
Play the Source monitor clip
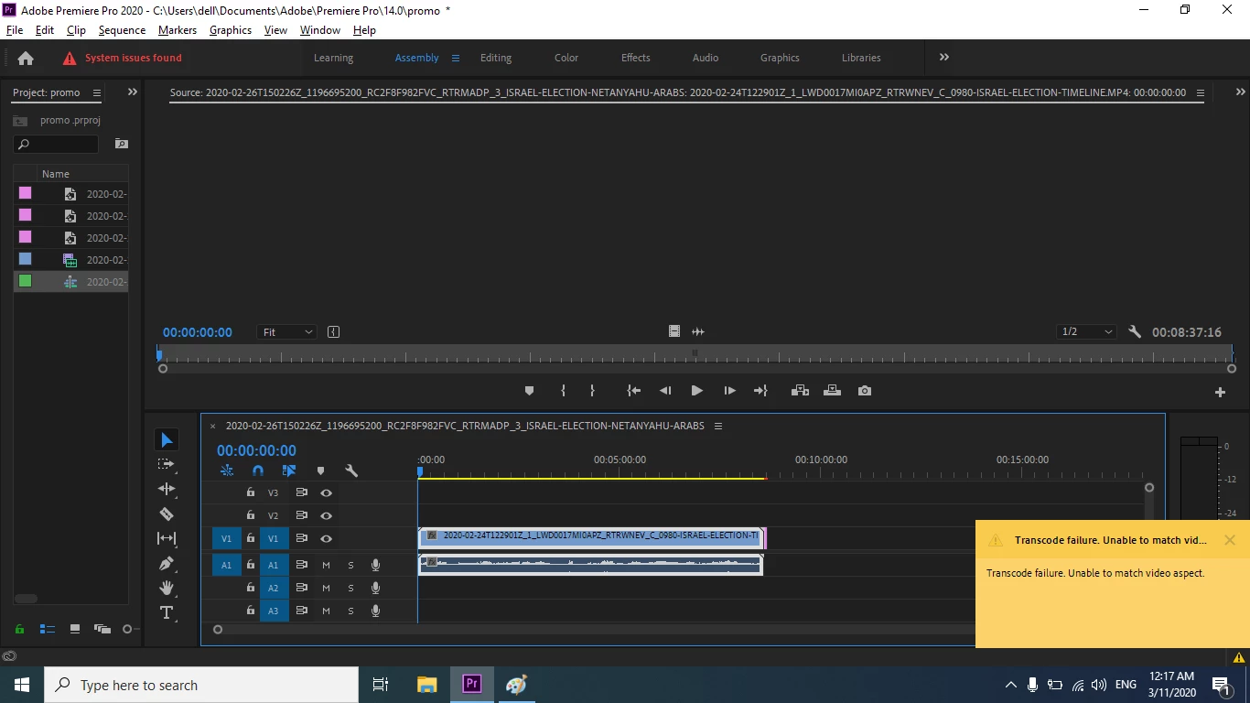(x=696, y=391)
